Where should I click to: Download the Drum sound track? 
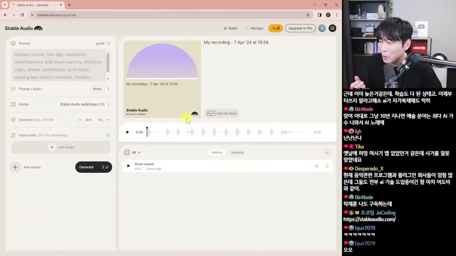click(327, 166)
